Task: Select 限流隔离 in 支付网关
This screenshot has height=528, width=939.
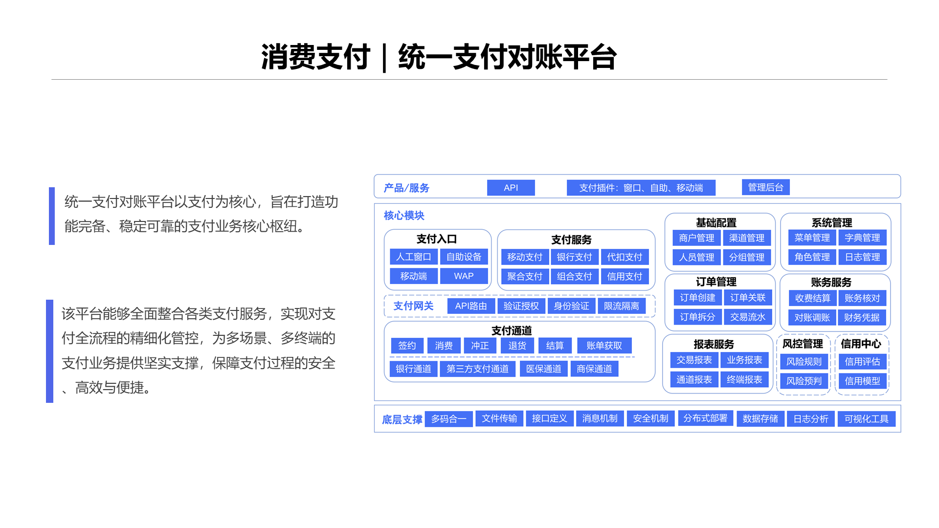Action: pyautogui.click(x=622, y=306)
